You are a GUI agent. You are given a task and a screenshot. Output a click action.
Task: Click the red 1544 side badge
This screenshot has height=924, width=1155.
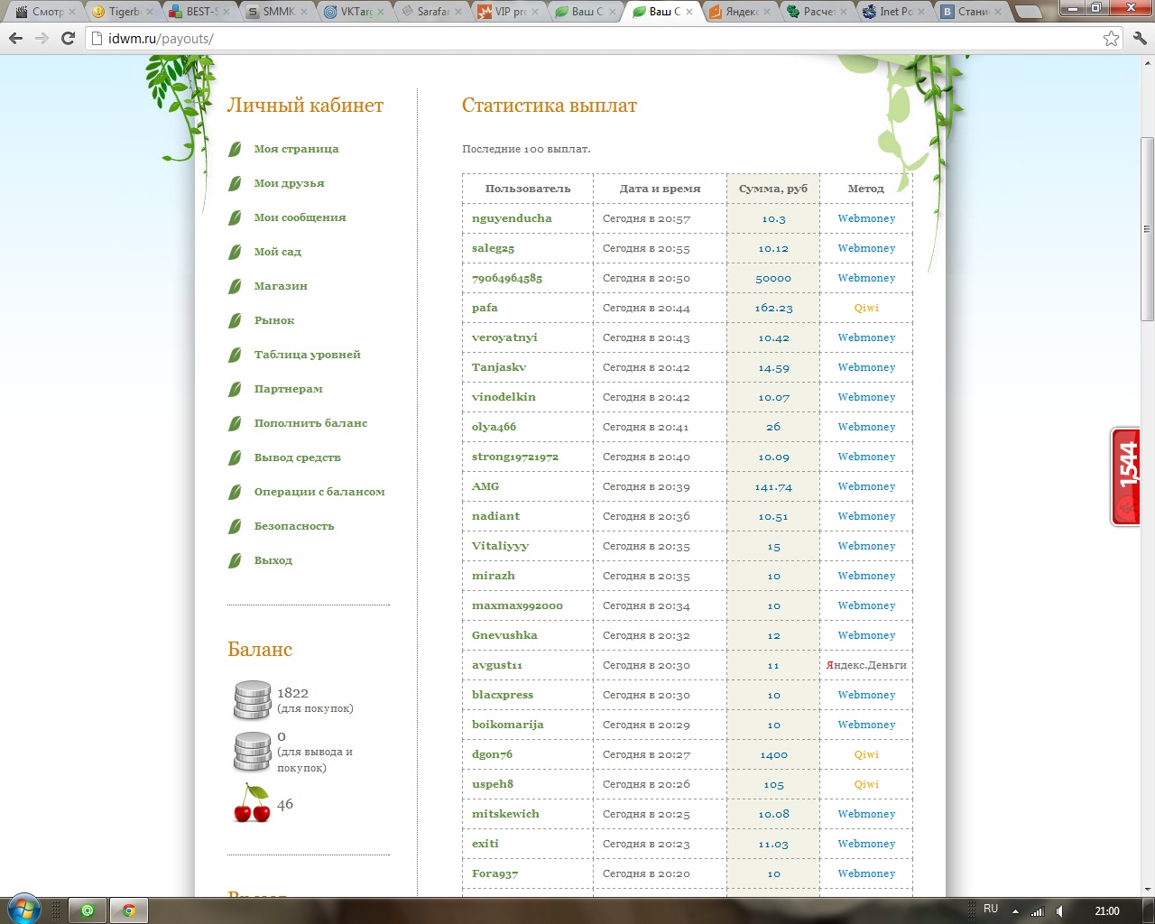1125,476
